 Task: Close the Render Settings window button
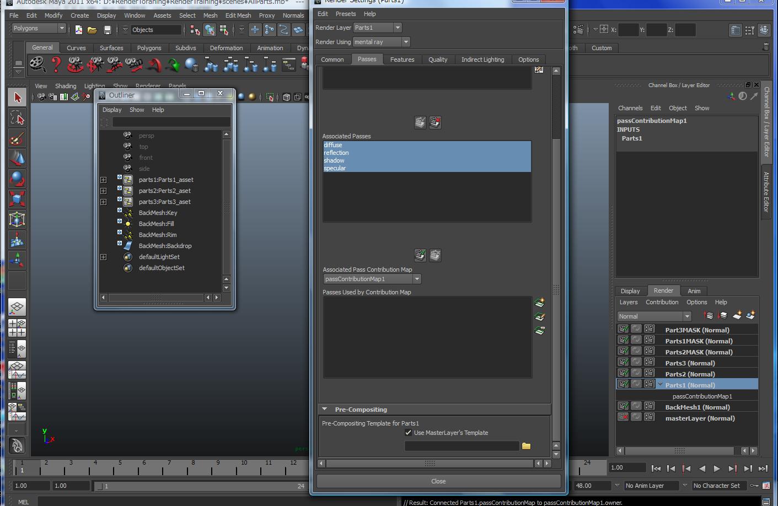tap(438, 481)
